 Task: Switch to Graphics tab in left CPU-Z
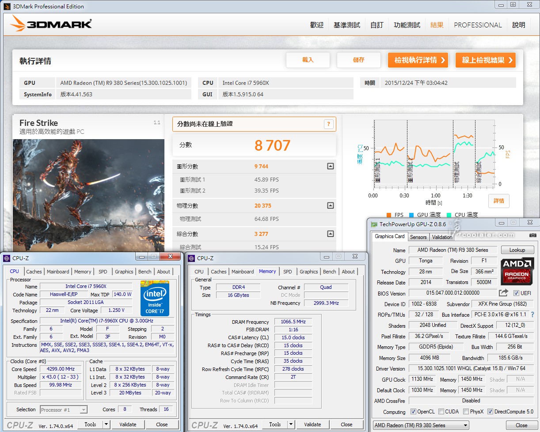124,272
